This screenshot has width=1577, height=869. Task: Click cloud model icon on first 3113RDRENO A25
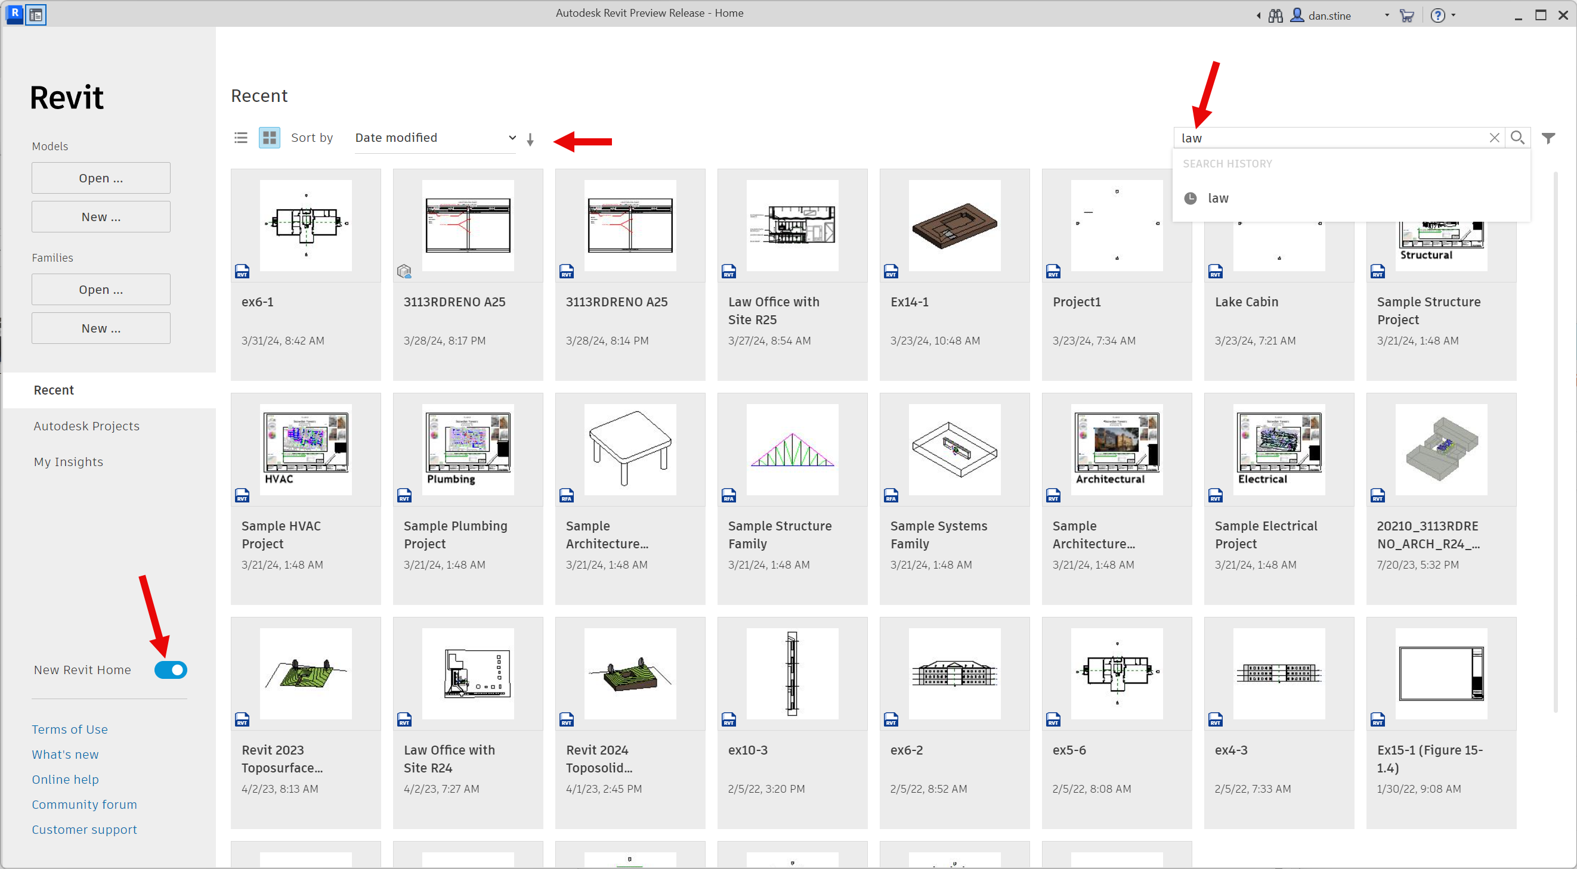tap(404, 271)
